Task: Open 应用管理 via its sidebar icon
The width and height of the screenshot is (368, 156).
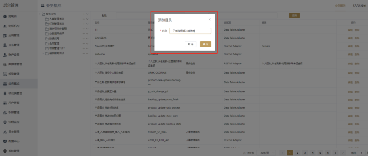Action: point(4,36)
